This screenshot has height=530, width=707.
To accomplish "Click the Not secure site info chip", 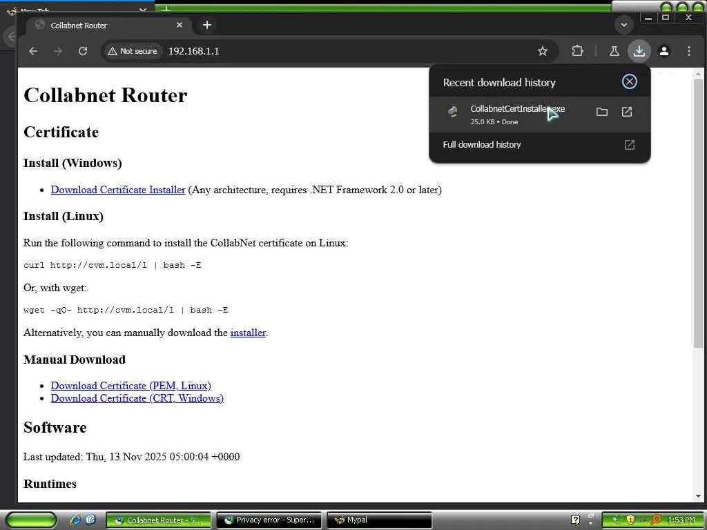I will click(x=133, y=51).
